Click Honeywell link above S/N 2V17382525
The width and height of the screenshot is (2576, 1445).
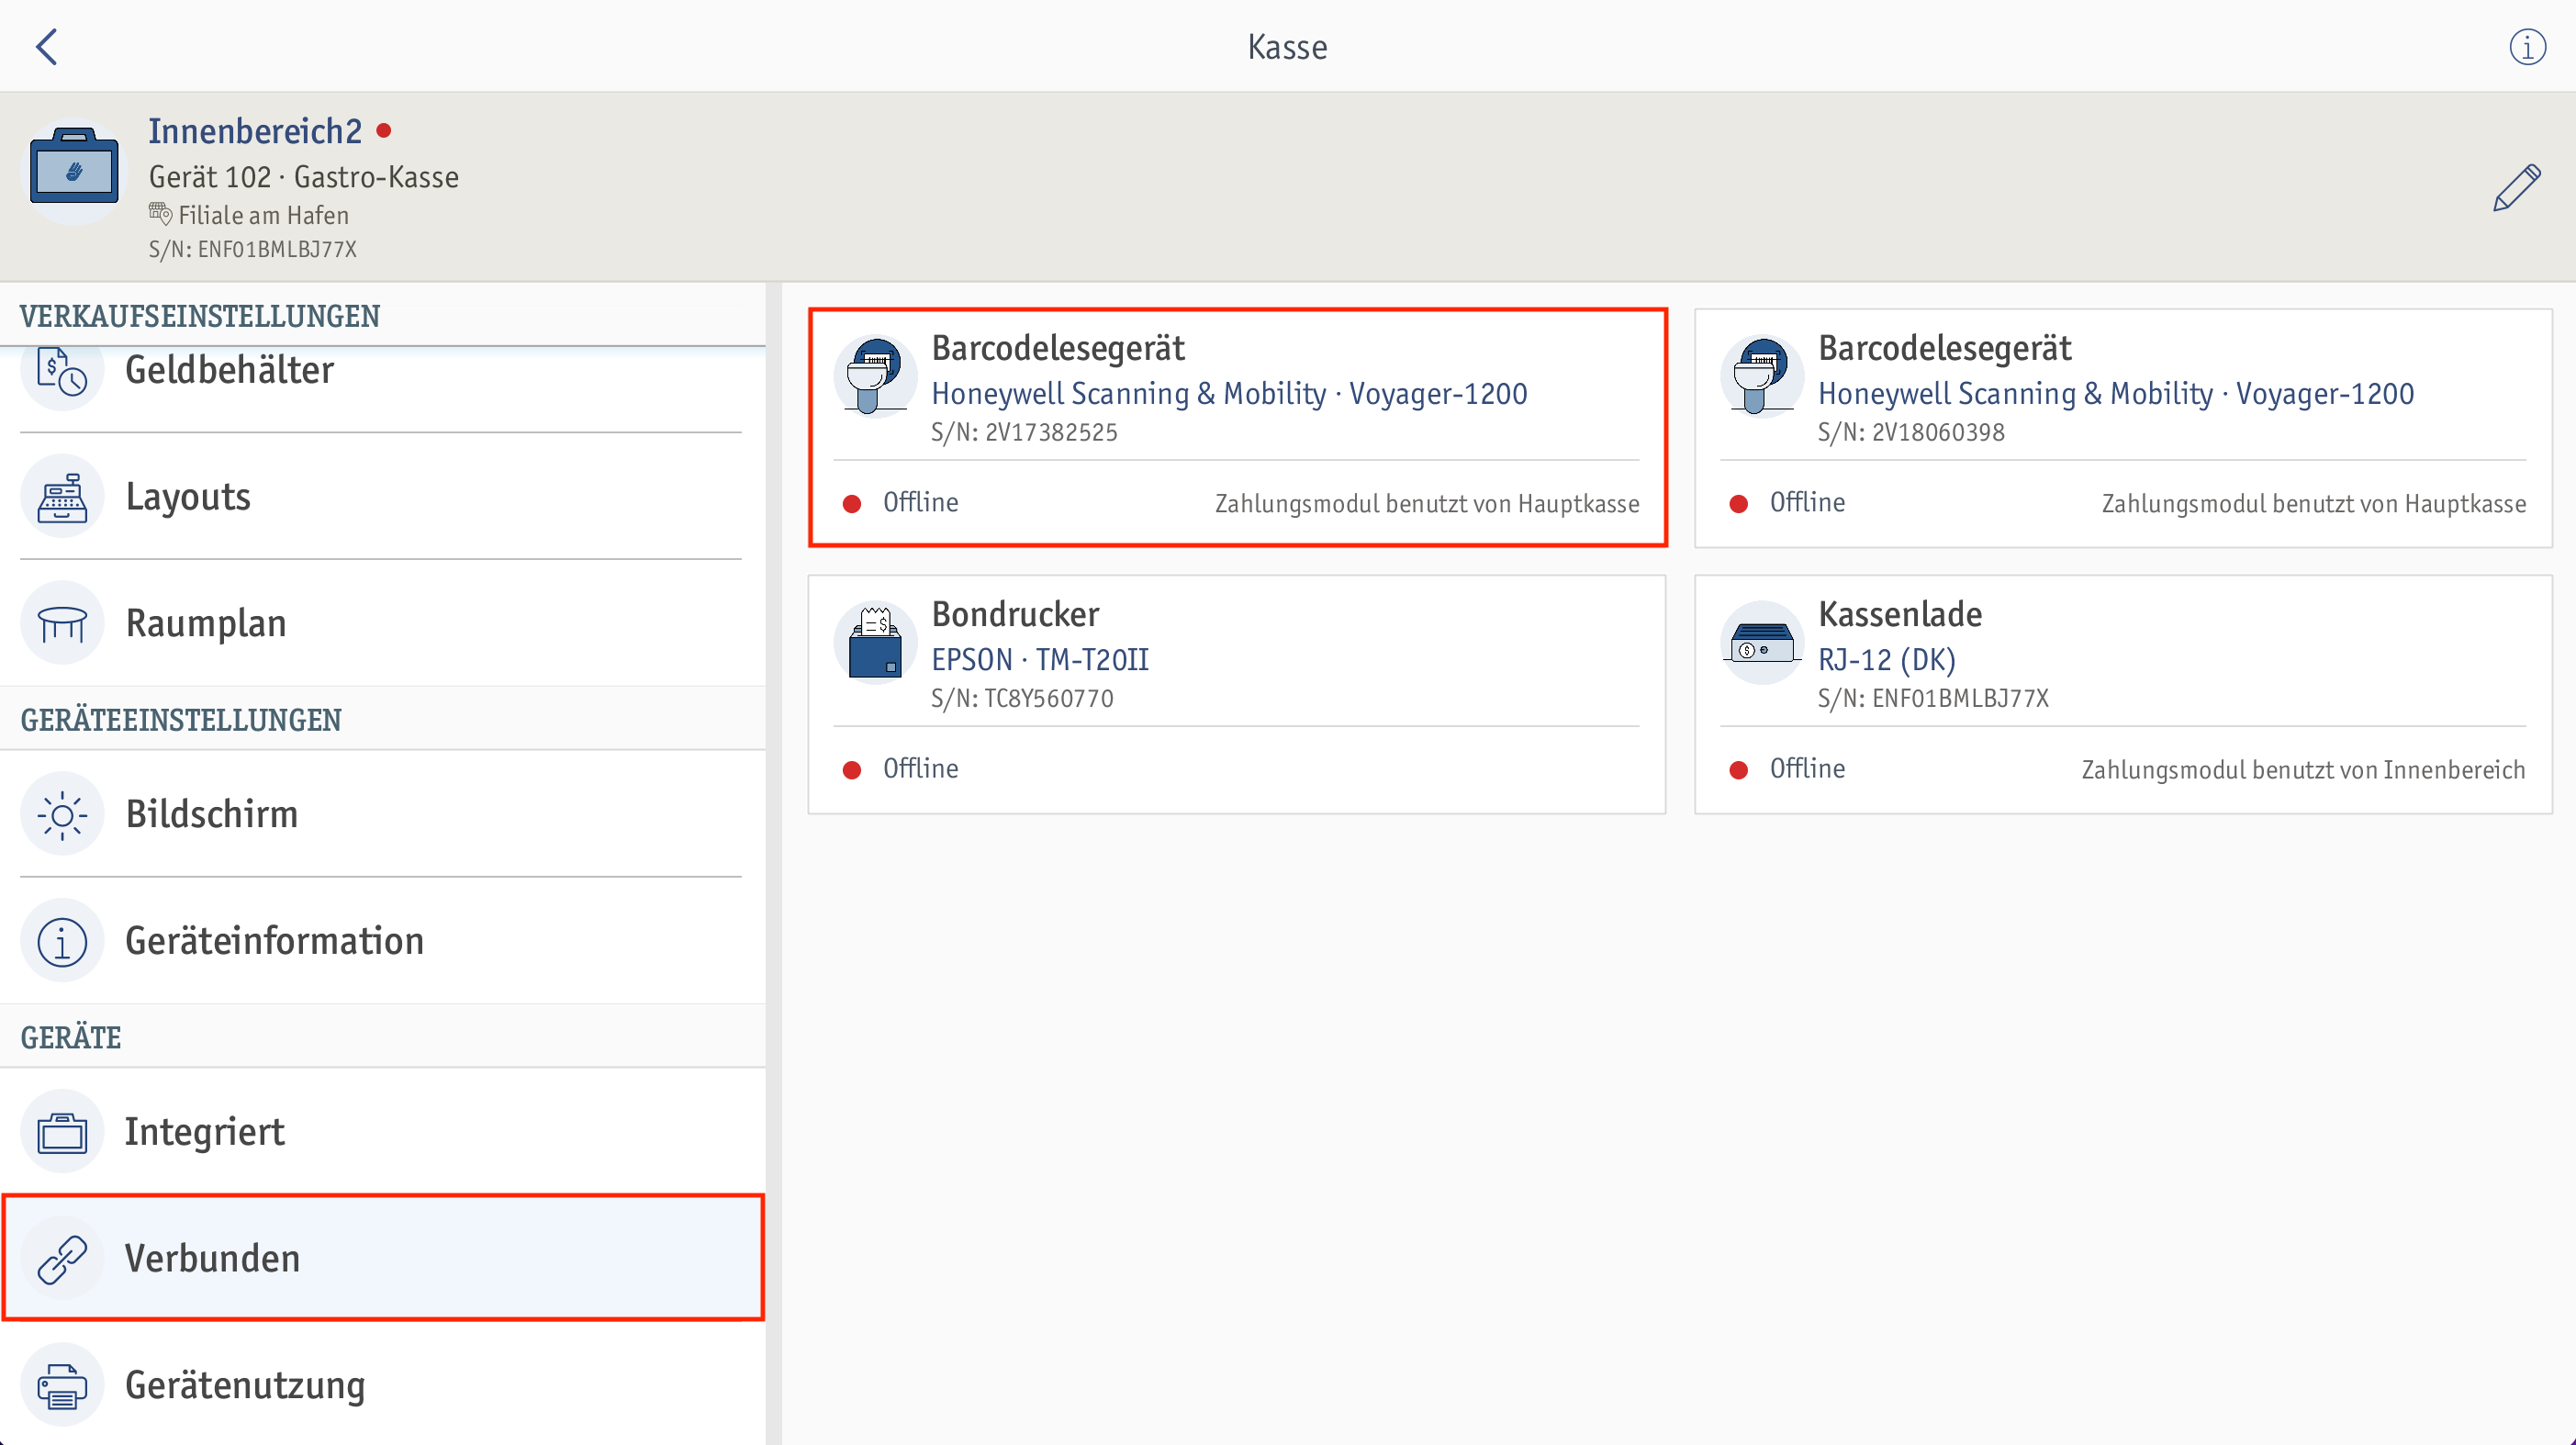[1229, 394]
